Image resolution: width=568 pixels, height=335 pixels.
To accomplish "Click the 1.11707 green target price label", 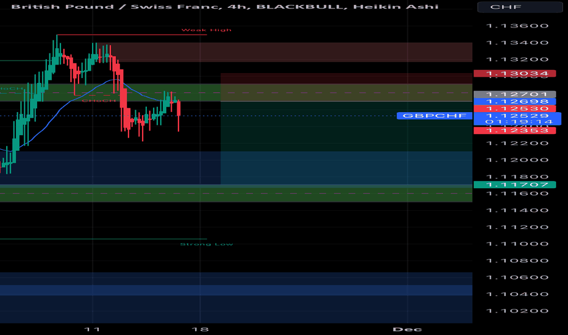I will click(x=514, y=185).
